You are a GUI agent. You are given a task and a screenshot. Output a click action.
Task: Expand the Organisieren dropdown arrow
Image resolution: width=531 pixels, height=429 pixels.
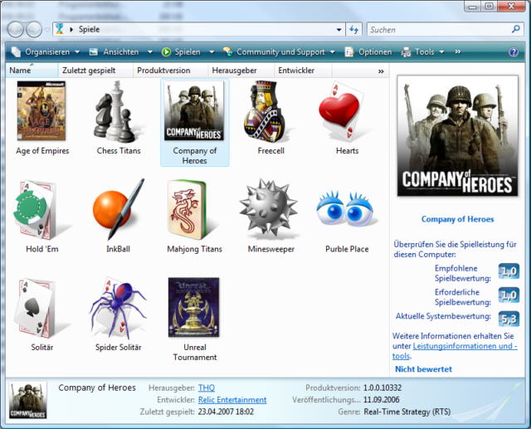[x=77, y=51]
